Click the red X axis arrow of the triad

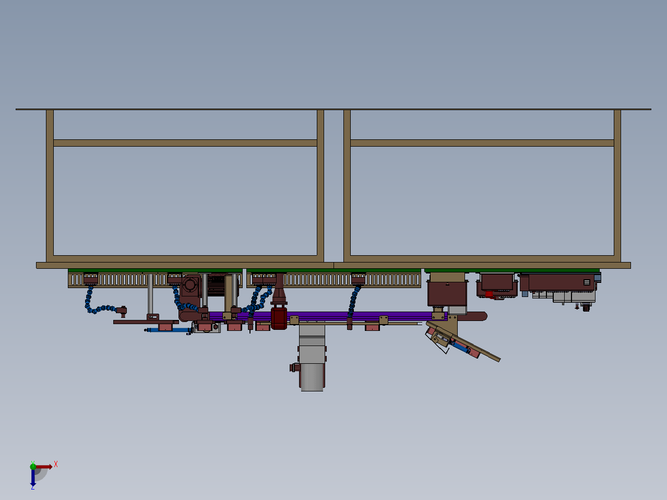(x=44, y=466)
